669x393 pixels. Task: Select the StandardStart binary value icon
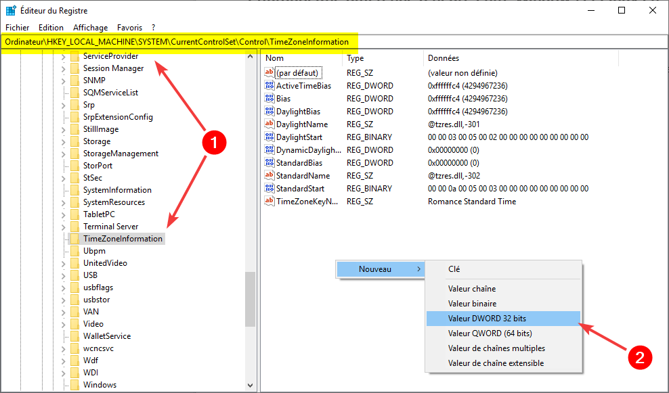click(269, 187)
